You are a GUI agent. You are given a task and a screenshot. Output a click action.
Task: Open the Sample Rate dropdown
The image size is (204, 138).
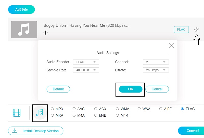coord(86,70)
